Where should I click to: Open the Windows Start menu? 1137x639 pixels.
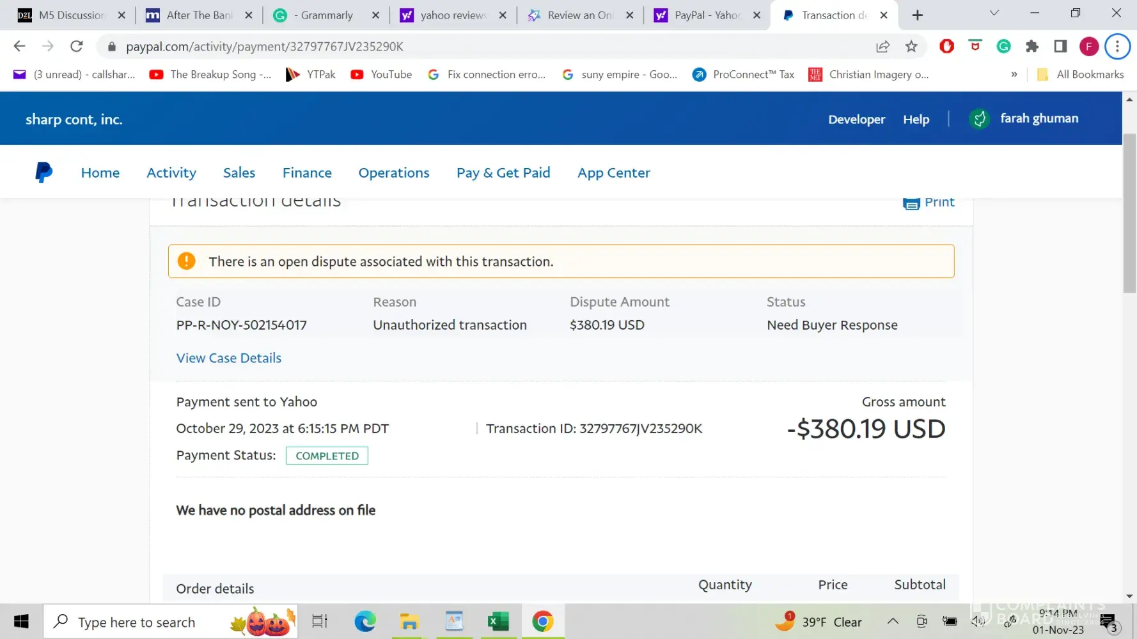point(21,622)
